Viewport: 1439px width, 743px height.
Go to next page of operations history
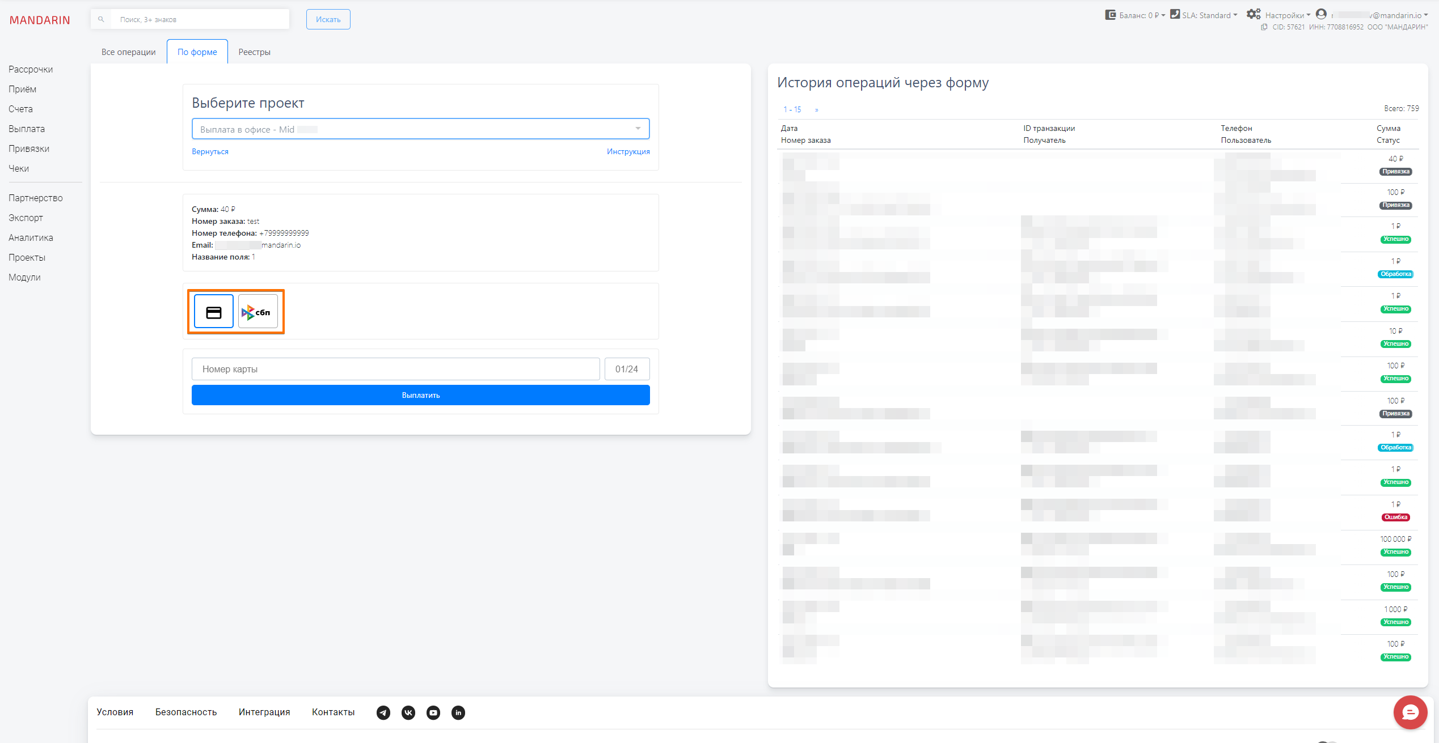point(817,110)
